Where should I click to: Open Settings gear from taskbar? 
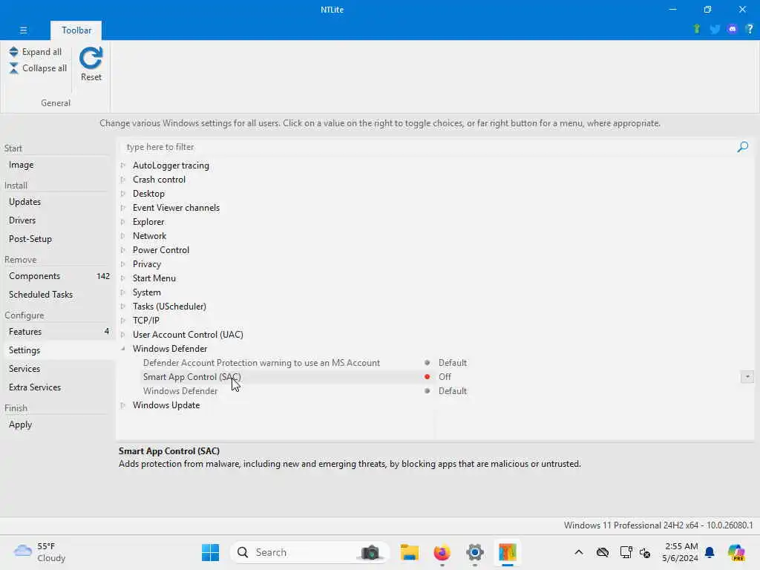coord(474,552)
